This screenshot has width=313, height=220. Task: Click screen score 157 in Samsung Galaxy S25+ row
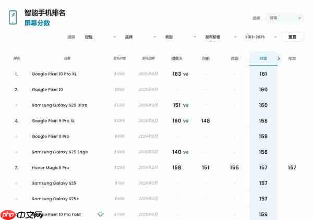263,199
